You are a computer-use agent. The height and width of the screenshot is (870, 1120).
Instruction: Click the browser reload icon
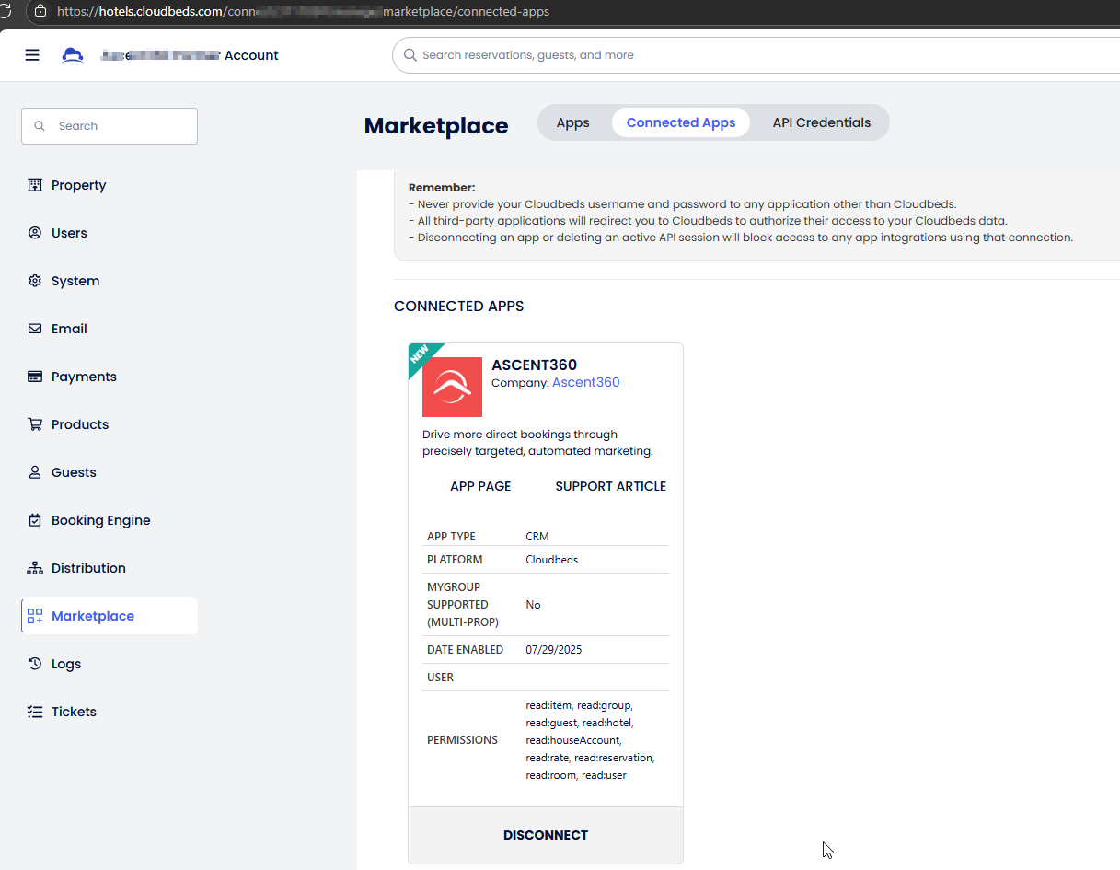[x=5, y=12]
